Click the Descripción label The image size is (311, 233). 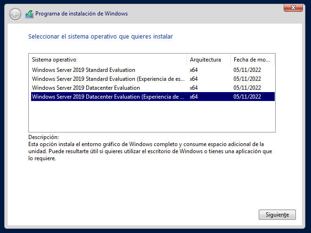44,137
